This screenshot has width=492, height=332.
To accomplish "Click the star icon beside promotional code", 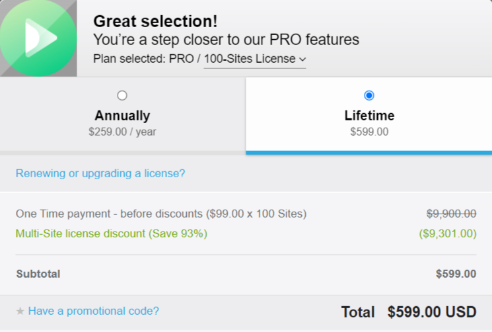I will coord(20,311).
